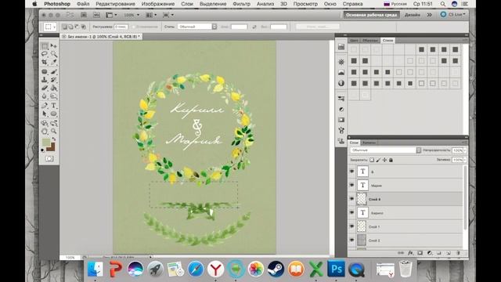Hide the Слой 1 layer
Screen dimensions: 501x282
(351, 226)
